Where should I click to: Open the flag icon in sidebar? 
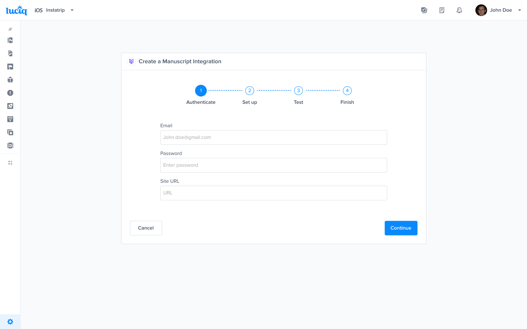coord(10,67)
